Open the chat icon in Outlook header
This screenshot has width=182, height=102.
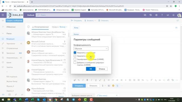tap(145, 15)
